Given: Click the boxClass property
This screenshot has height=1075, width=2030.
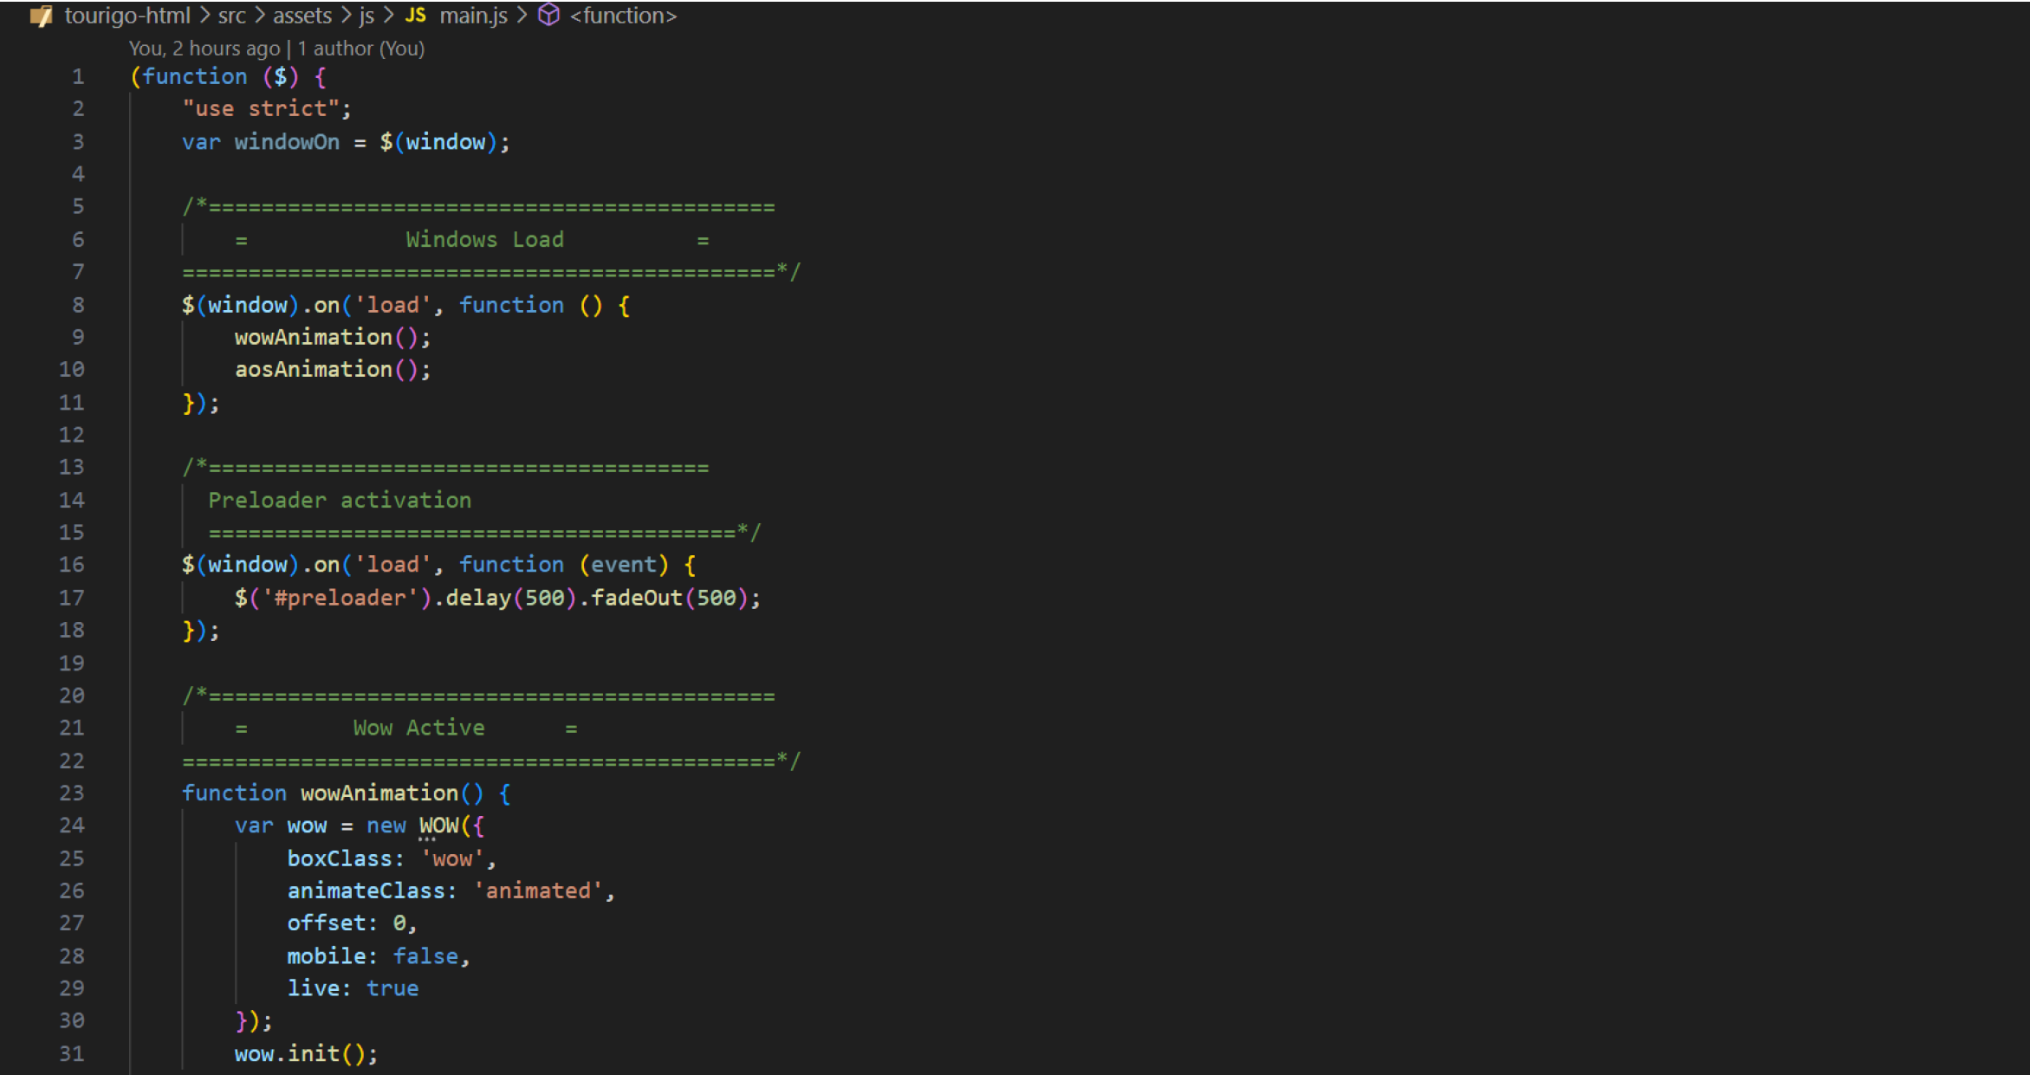Looking at the screenshot, I should (x=340, y=858).
